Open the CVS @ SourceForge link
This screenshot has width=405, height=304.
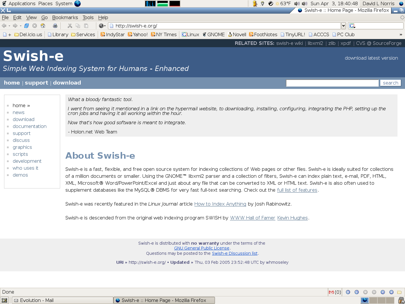[379, 43]
